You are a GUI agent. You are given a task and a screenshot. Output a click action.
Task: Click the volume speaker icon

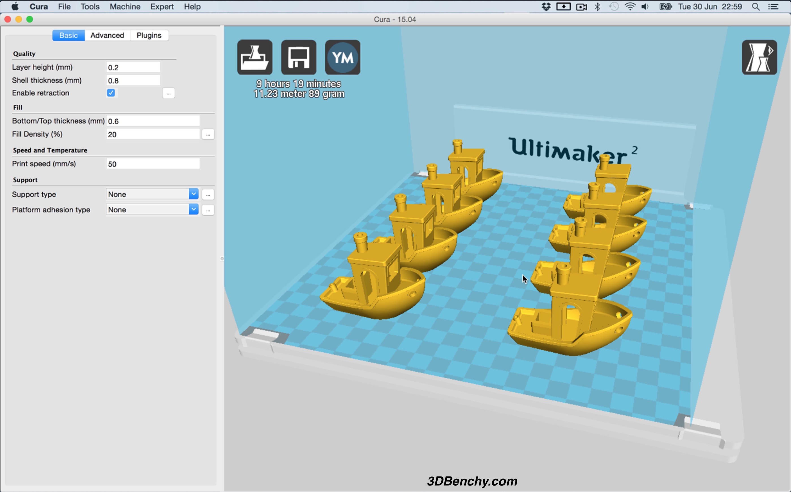[645, 7]
